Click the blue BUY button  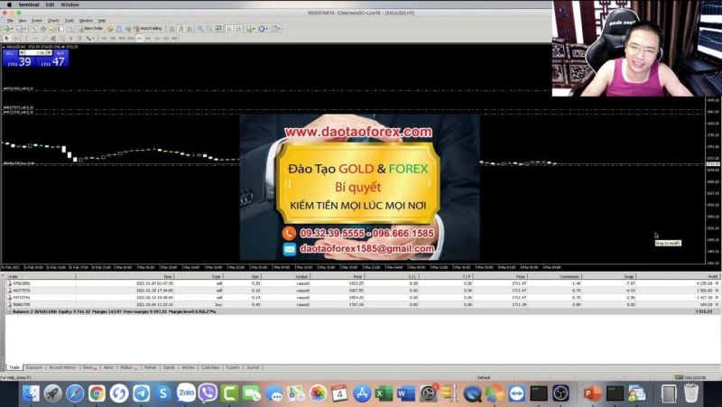pyautogui.click(x=52, y=59)
